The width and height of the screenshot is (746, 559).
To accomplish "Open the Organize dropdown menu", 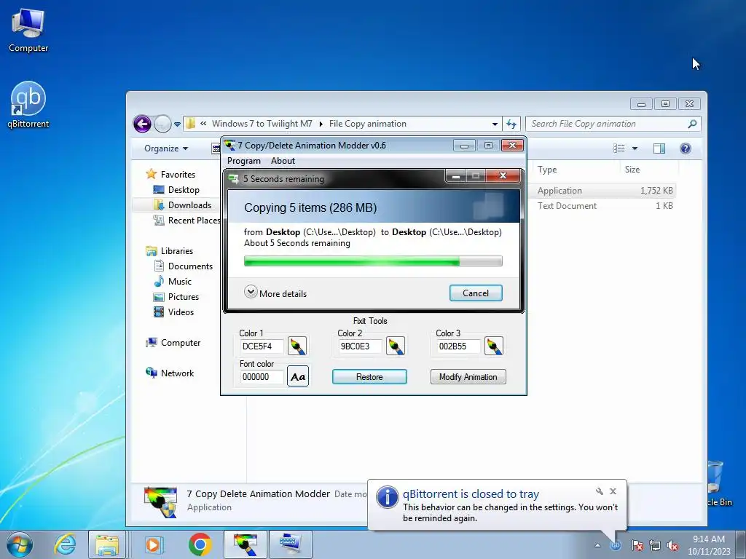I will tap(166, 148).
